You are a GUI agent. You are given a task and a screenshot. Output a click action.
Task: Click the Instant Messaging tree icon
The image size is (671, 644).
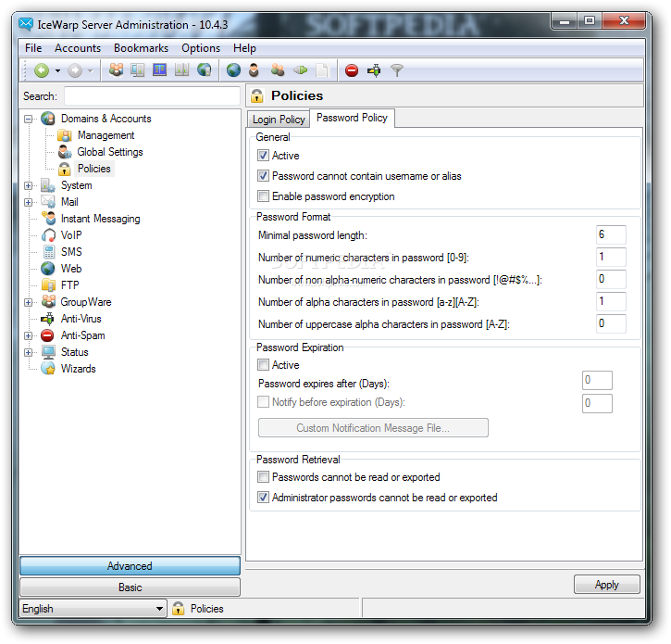[49, 219]
